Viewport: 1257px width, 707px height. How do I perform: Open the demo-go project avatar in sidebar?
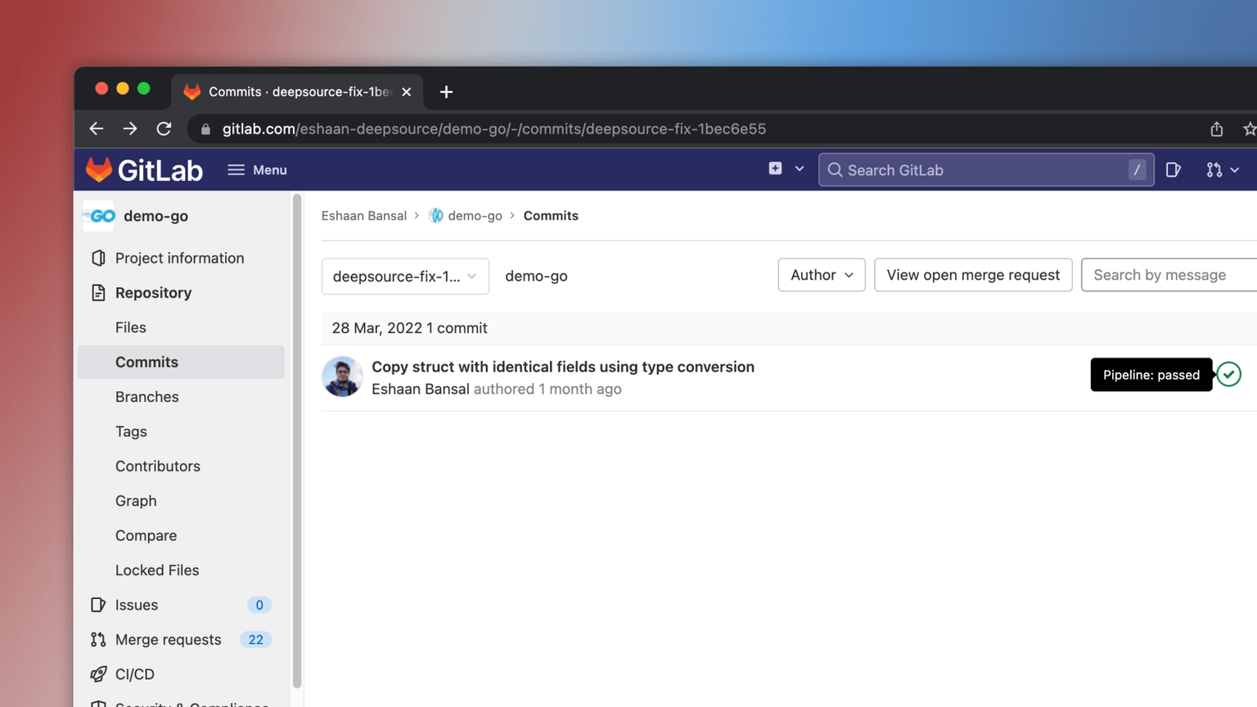point(99,216)
